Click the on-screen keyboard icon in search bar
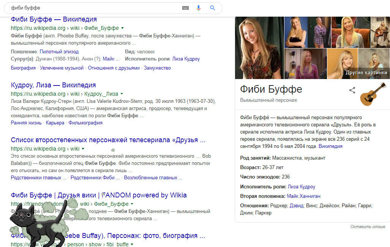The image size is (390, 247). pos(185,8)
